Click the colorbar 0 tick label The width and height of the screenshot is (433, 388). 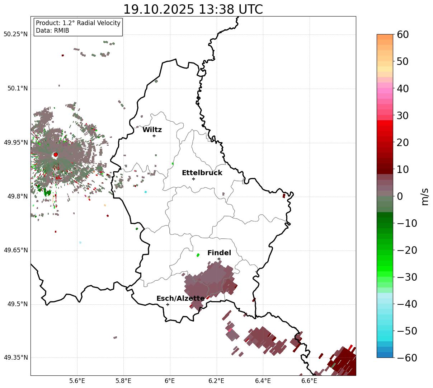point(400,196)
